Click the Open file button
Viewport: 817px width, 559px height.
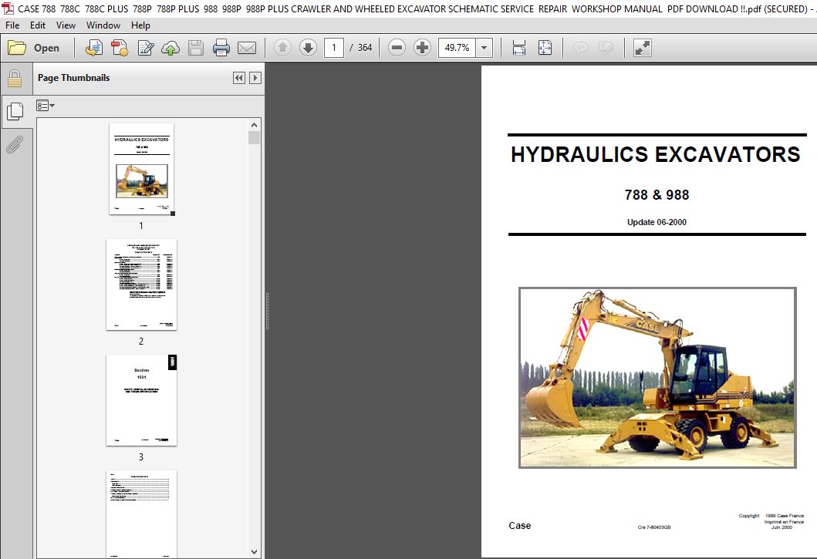click(x=35, y=48)
